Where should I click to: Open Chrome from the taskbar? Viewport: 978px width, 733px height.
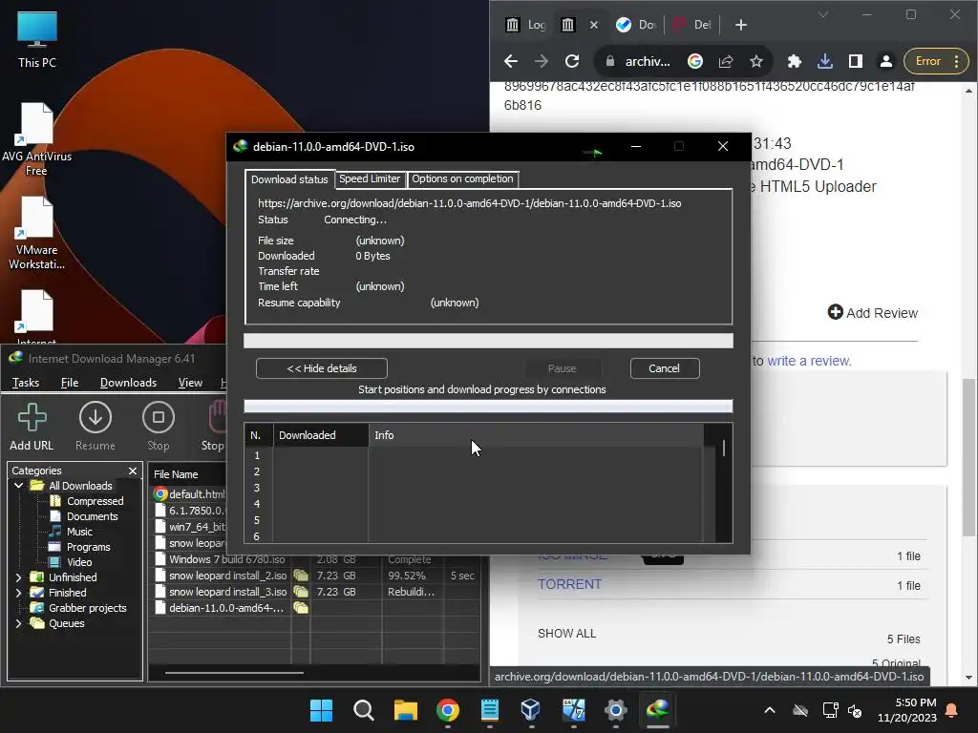(448, 710)
